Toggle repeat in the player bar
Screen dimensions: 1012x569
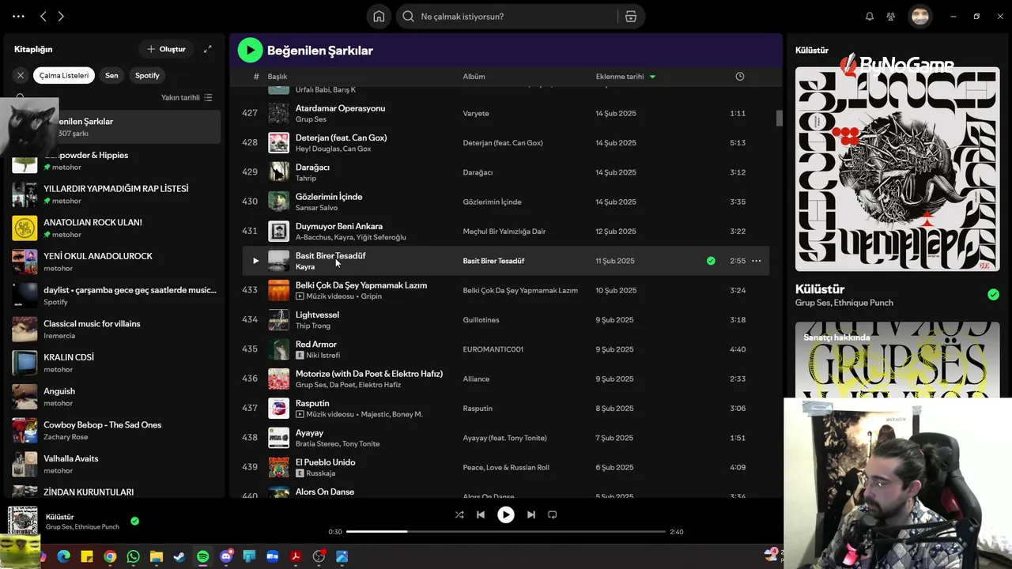point(553,514)
